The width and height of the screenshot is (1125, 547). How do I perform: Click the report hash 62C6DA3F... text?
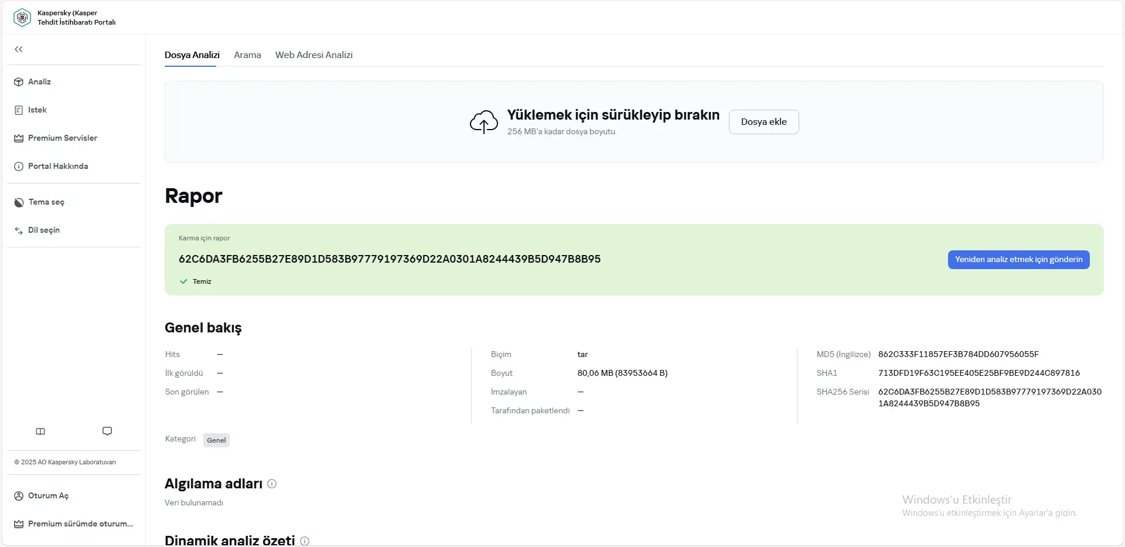(x=390, y=259)
